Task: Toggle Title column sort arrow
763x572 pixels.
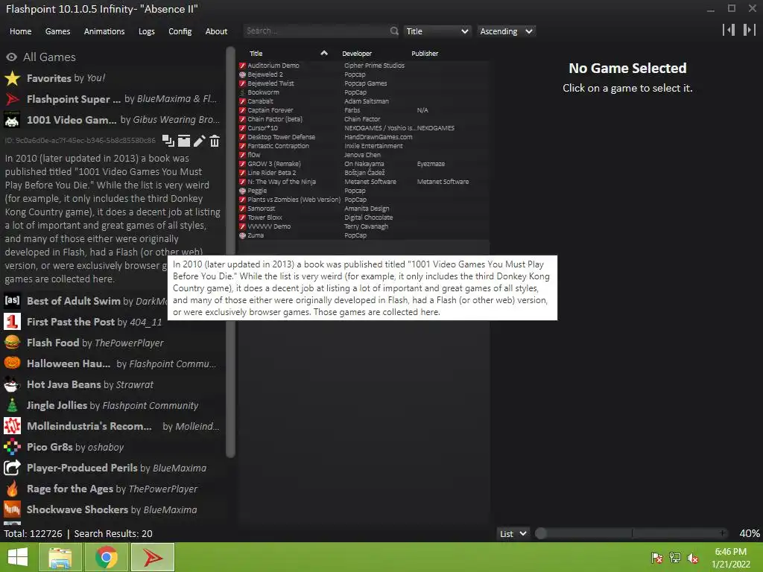Action: [324, 53]
